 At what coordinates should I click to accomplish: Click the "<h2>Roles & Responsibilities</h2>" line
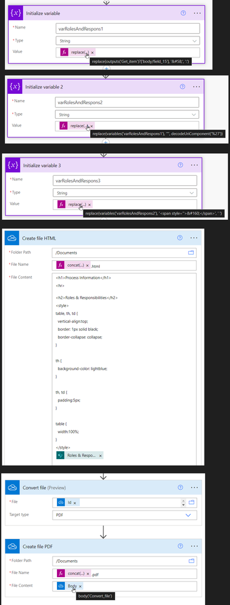(x=87, y=297)
